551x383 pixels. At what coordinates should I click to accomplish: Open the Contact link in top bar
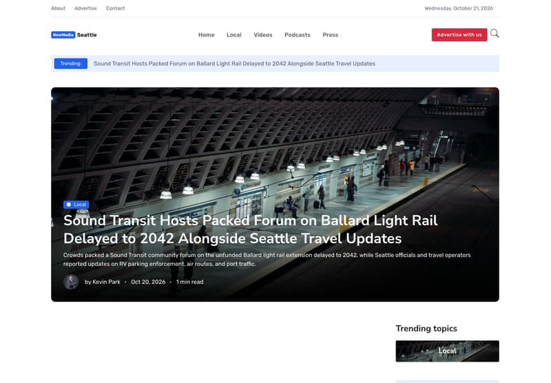tap(115, 8)
